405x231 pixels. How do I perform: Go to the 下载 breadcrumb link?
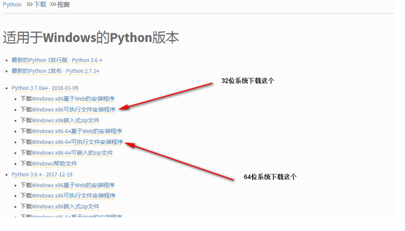point(40,5)
